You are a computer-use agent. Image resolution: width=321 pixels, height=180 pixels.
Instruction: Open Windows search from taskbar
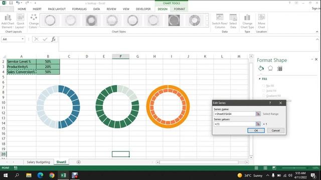17,175
